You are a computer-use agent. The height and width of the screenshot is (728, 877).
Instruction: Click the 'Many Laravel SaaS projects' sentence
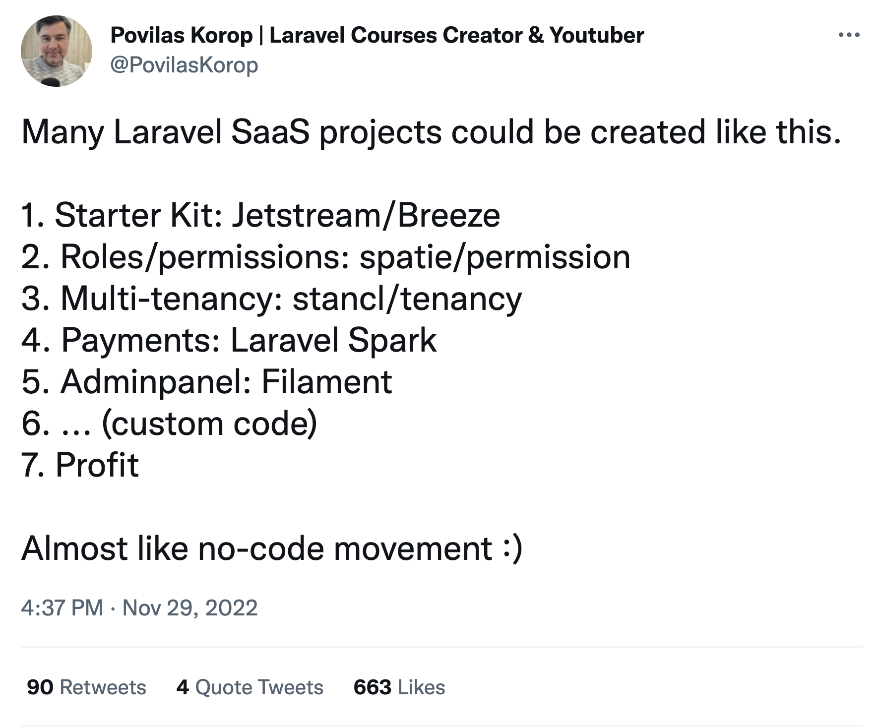click(x=432, y=132)
